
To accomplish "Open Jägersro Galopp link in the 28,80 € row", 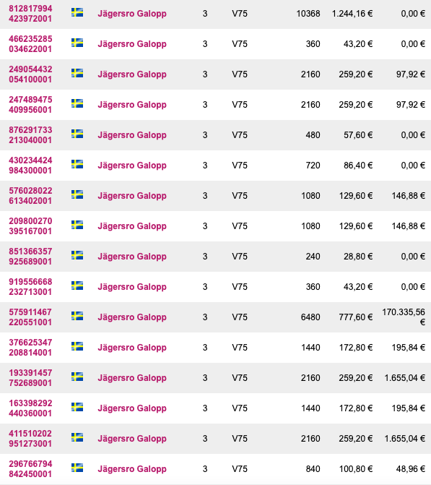I will (x=132, y=257).
